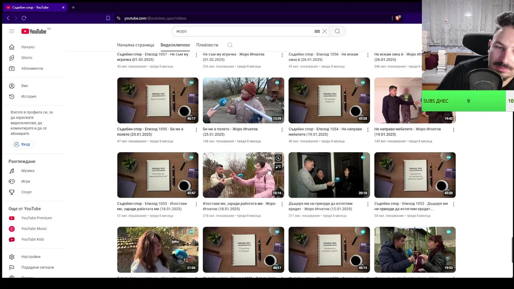This screenshot has height=289, width=514.
Task: Bookmark this page via bookmark icon
Action: (108, 18)
